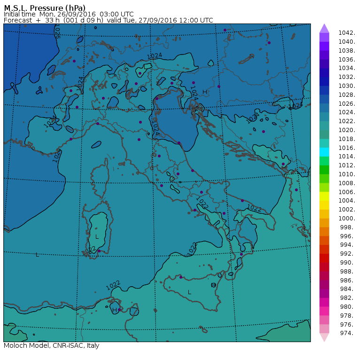Click the 978. legend label
Viewport: 357px width, 352px height.
(x=348, y=316)
